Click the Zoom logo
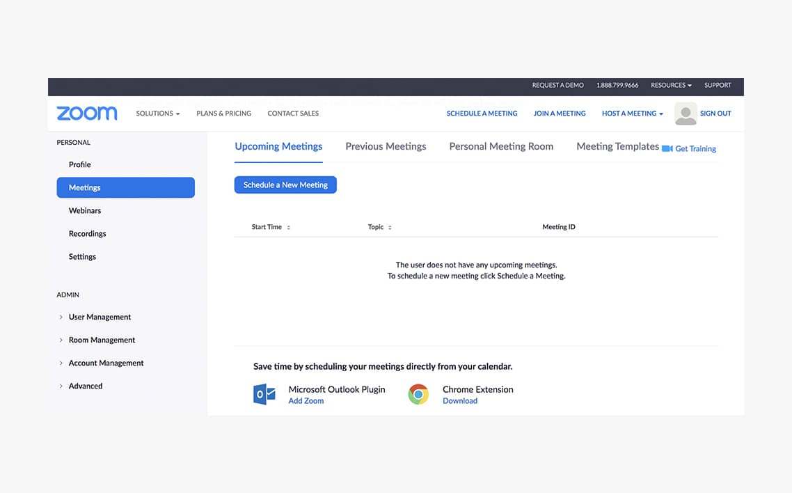 point(87,113)
